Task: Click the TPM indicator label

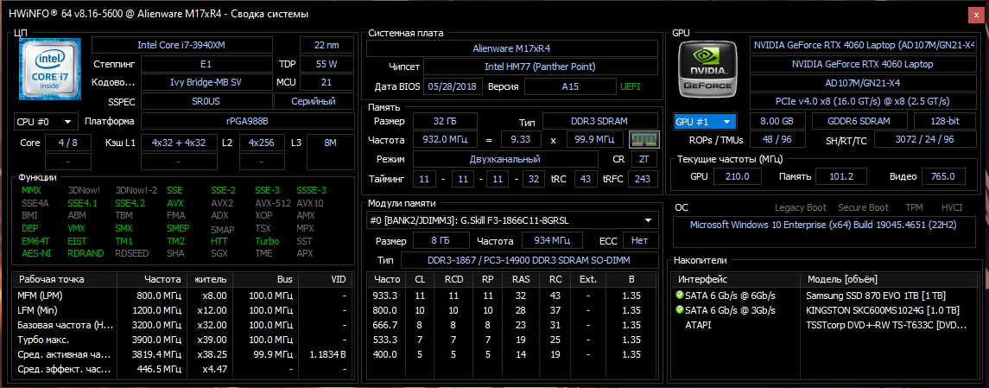Action: [x=914, y=207]
